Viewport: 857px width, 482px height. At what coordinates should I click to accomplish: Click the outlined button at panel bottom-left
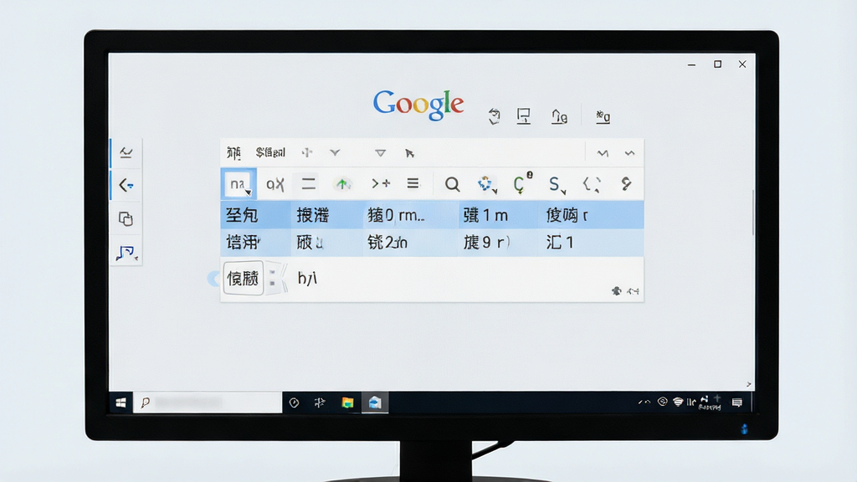(x=243, y=278)
